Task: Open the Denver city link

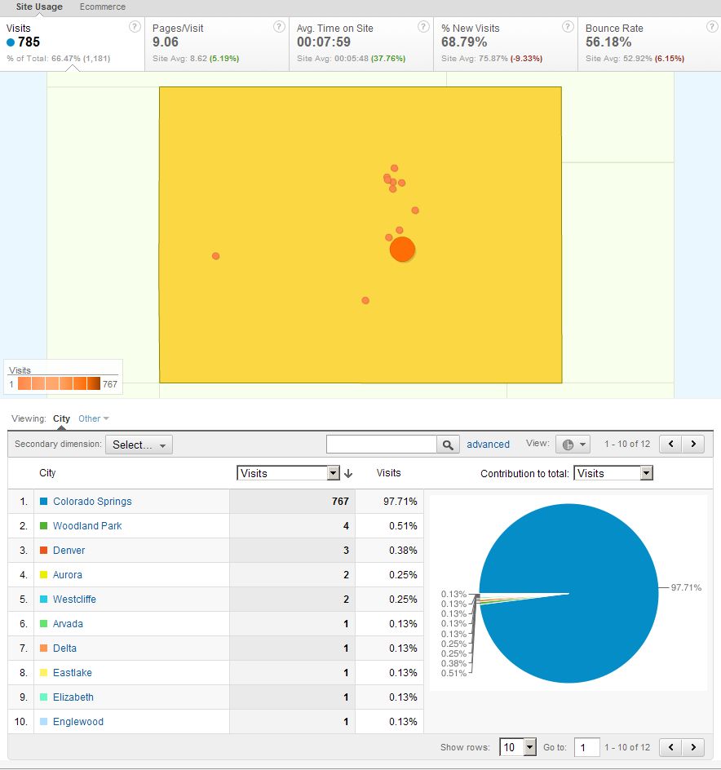Action: pyautogui.click(x=69, y=551)
